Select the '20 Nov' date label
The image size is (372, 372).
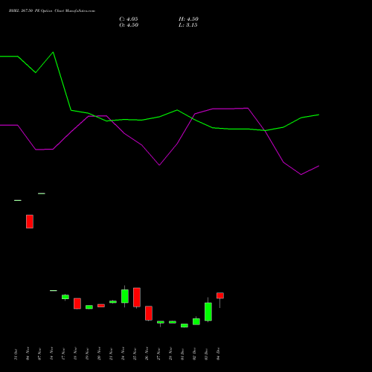[x=99, y=353]
